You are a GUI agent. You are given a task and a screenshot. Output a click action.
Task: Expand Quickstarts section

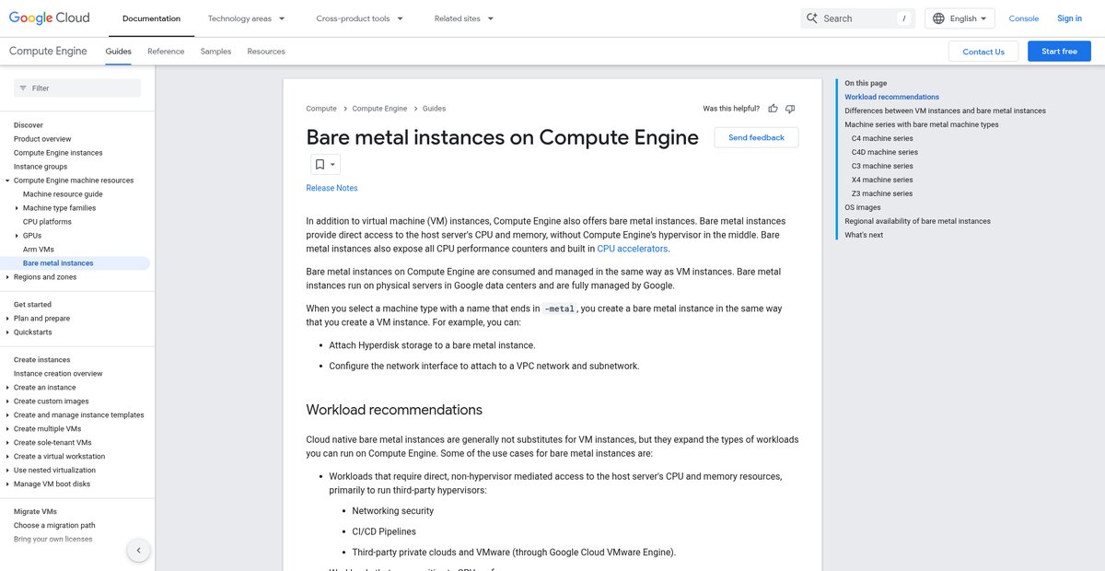click(7, 332)
